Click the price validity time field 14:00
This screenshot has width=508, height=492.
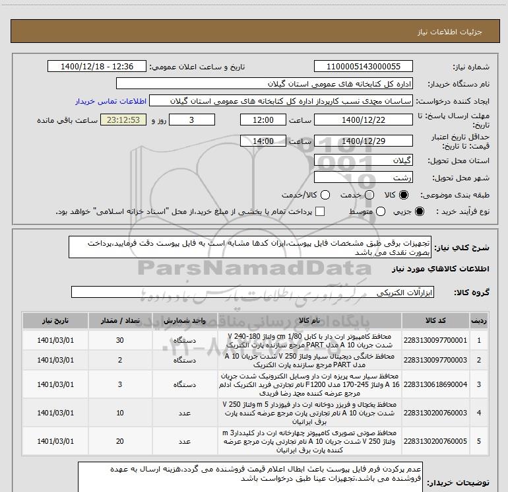tap(263, 141)
